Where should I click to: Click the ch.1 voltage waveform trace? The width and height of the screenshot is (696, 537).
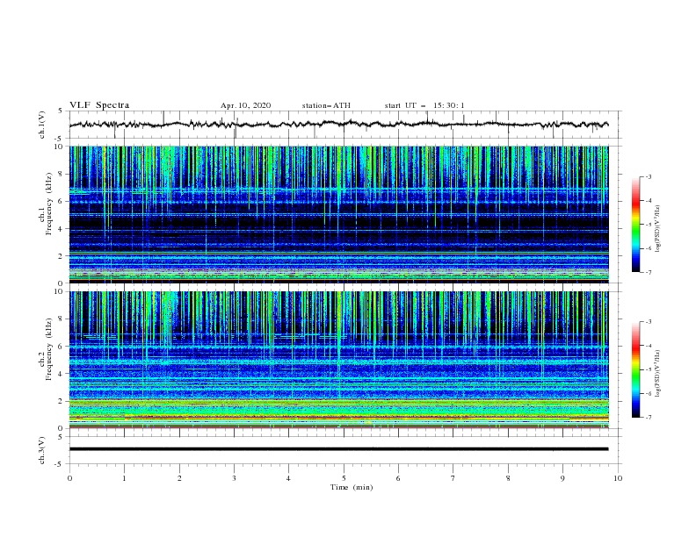click(338, 125)
